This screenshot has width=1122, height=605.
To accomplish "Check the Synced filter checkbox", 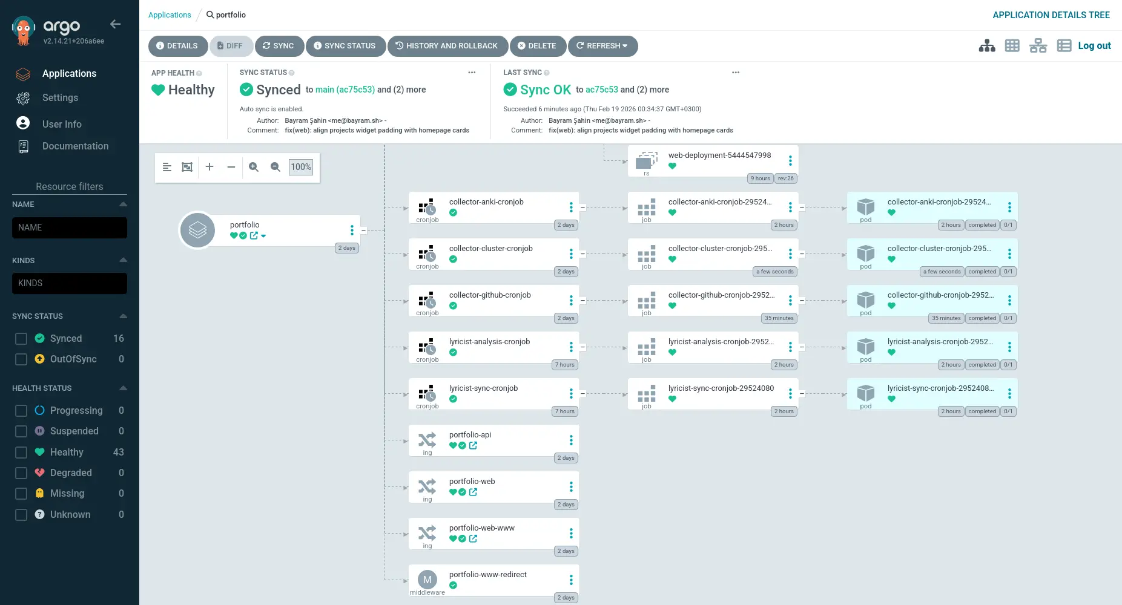I will click(21, 339).
